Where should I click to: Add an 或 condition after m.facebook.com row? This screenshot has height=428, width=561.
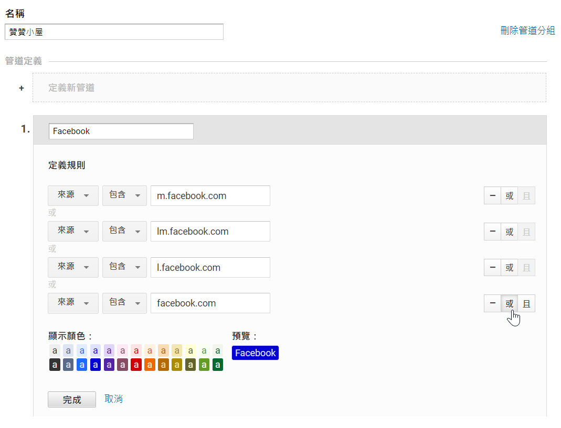[509, 195]
